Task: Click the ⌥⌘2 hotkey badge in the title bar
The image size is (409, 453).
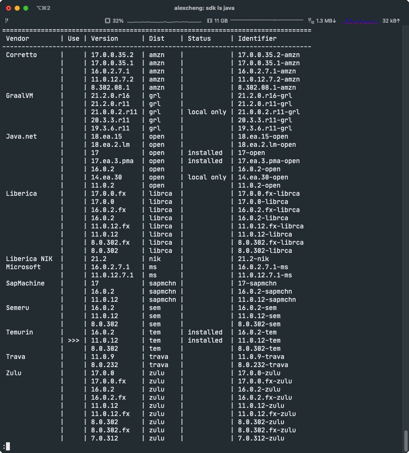Action: pos(43,8)
